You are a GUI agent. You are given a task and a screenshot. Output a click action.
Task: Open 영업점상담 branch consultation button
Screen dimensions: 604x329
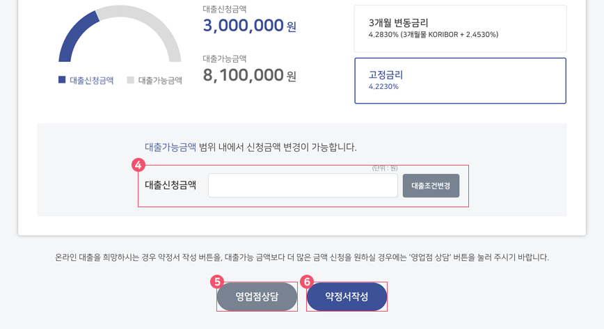click(x=257, y=296)
